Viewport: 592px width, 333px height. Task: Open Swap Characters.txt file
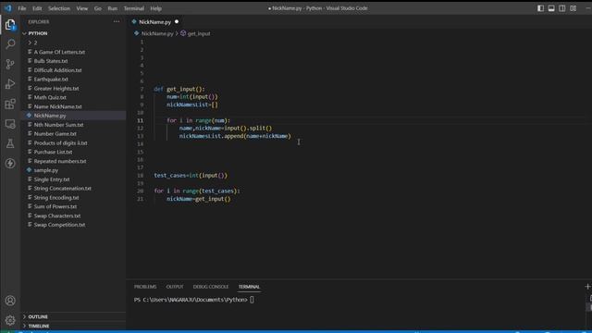click(x=57, y=216)
